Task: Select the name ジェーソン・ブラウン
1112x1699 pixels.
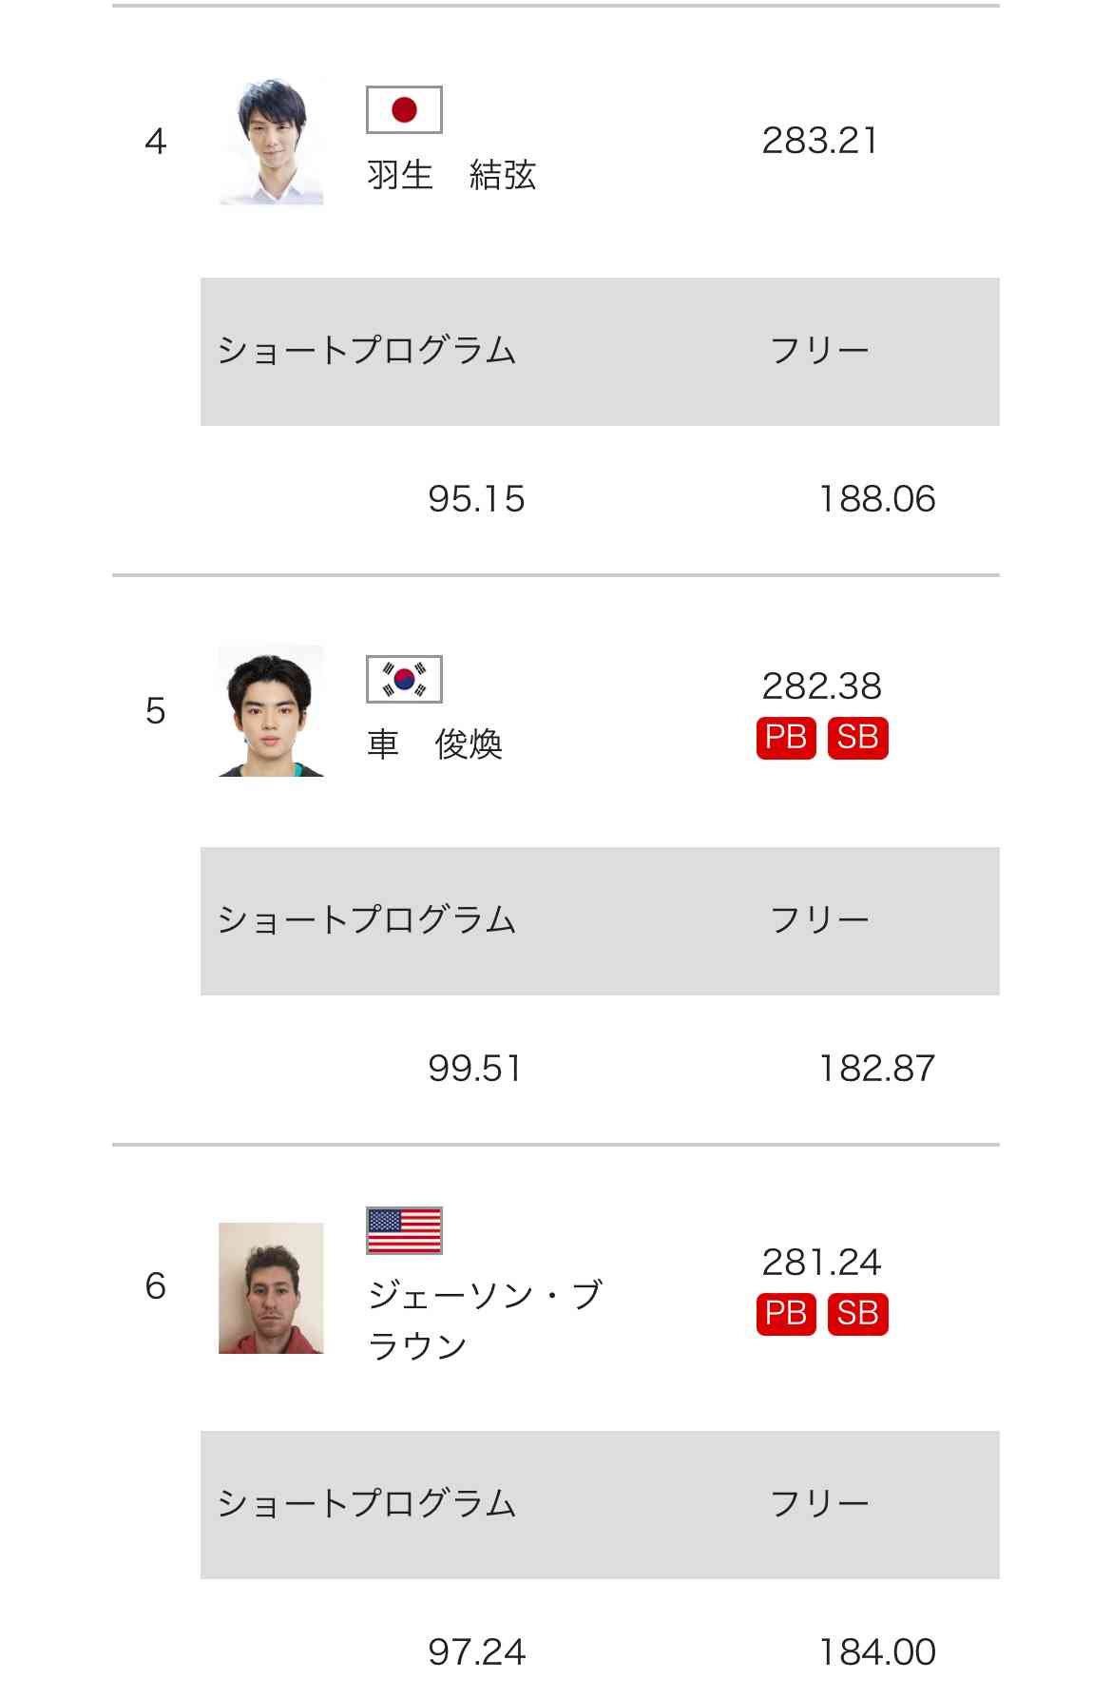Action: click(x=485, y=1321)
